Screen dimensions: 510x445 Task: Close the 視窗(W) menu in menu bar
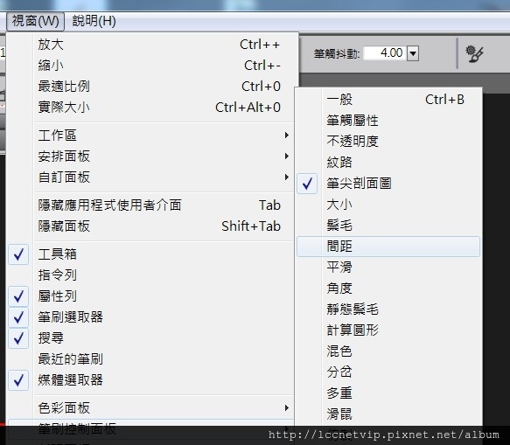[x=35, y=21]
